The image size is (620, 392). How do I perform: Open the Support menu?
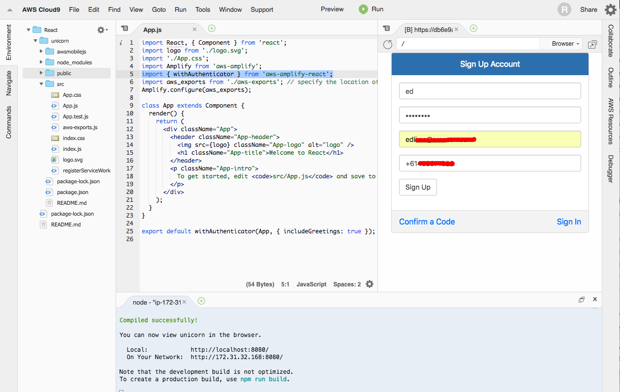[x=262, y=9]
